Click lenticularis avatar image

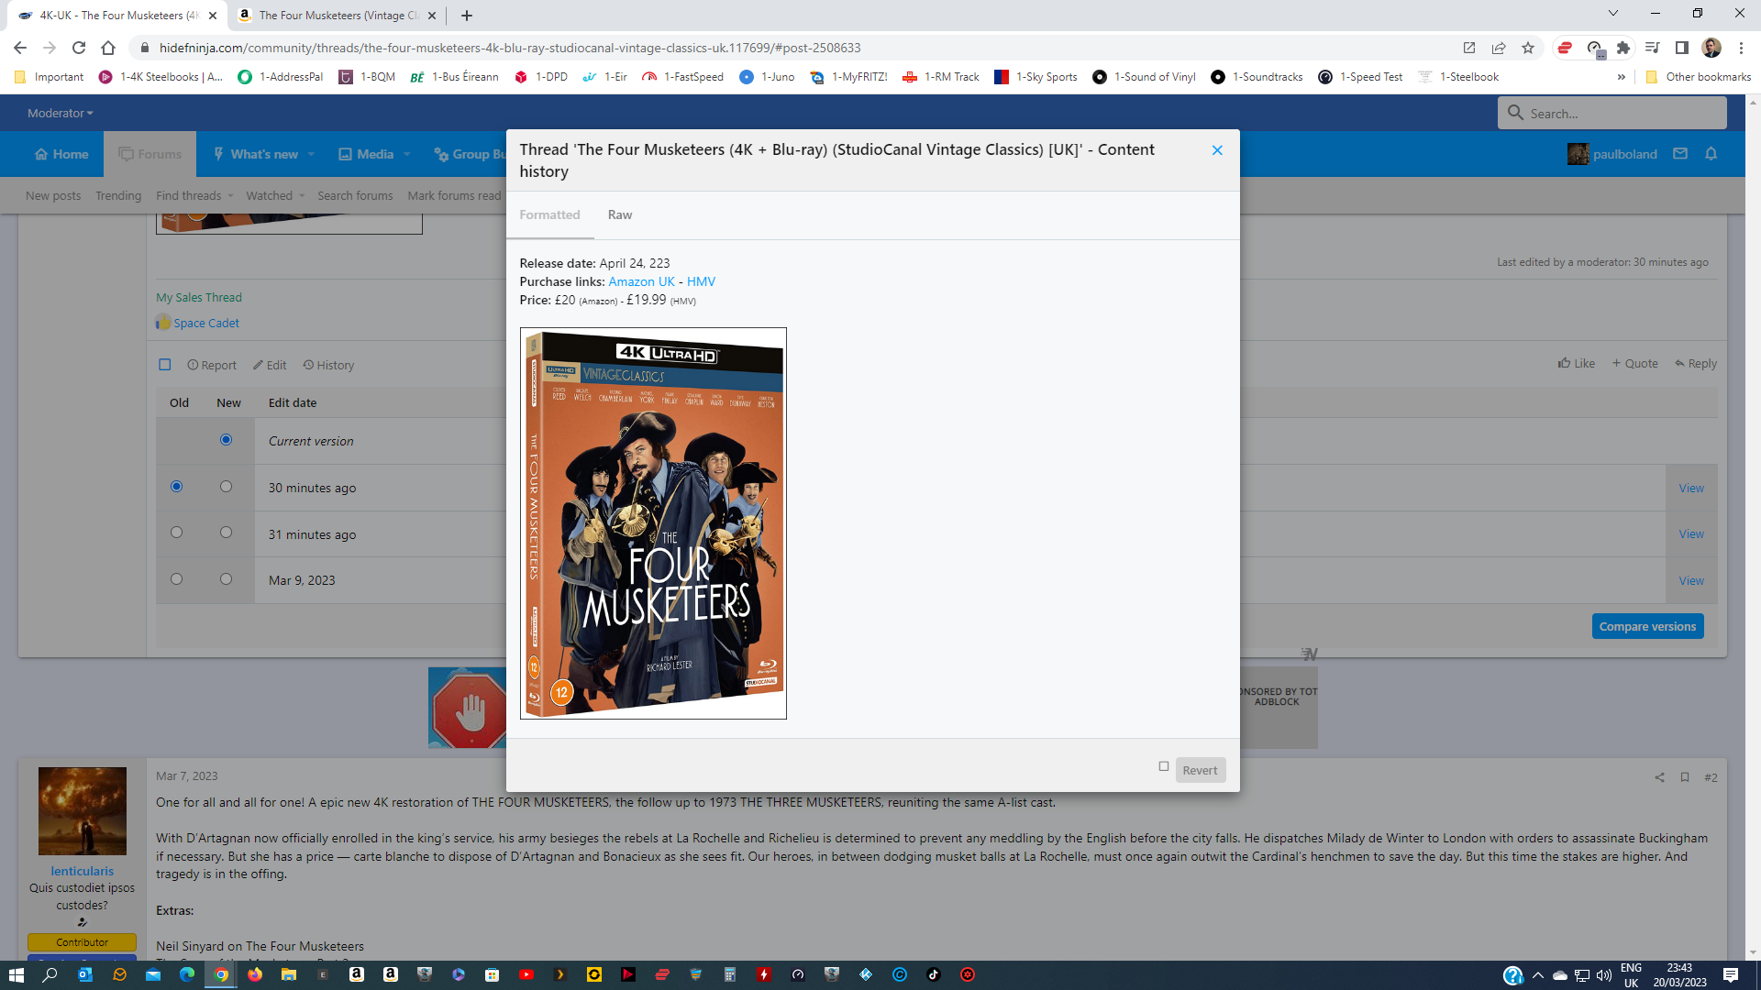click(83, 811)
